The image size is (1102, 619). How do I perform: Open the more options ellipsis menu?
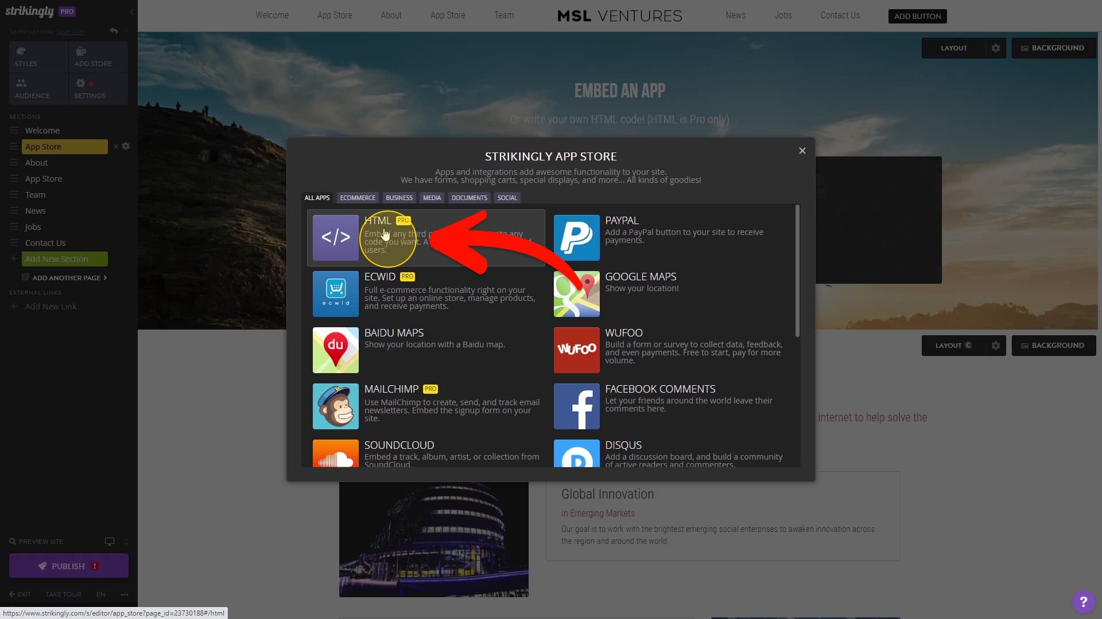pos(125,594)
